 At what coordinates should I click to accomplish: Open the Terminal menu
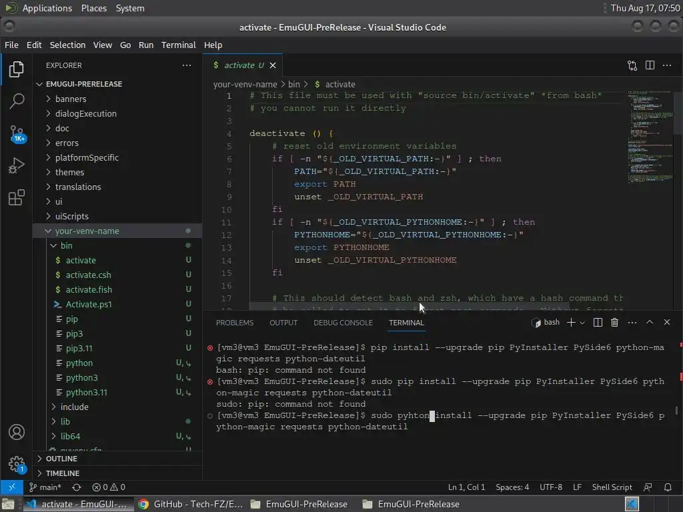pos(178,45)
